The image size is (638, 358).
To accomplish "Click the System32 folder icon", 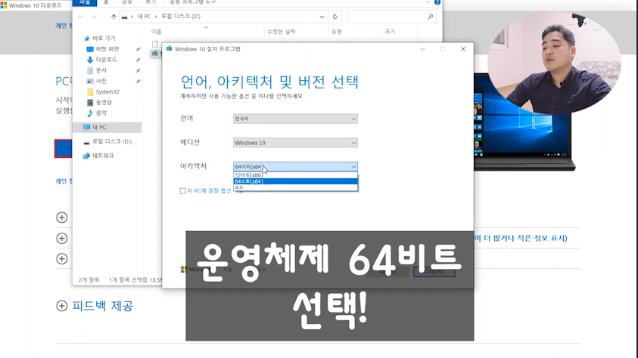I will tap(90, 91).
